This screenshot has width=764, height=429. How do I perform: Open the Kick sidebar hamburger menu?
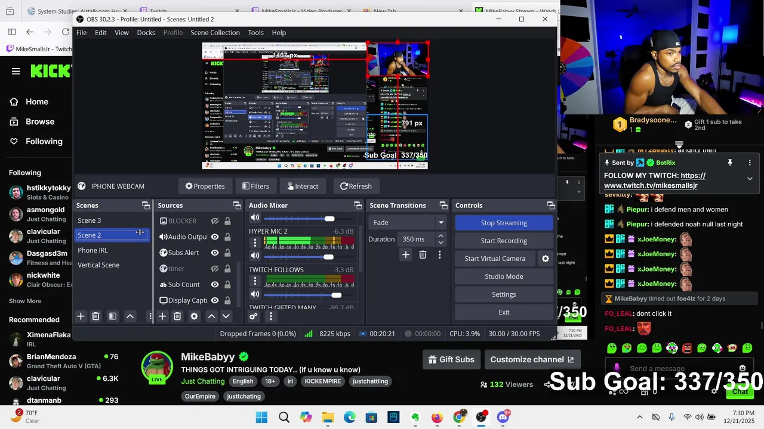[16, 71]
